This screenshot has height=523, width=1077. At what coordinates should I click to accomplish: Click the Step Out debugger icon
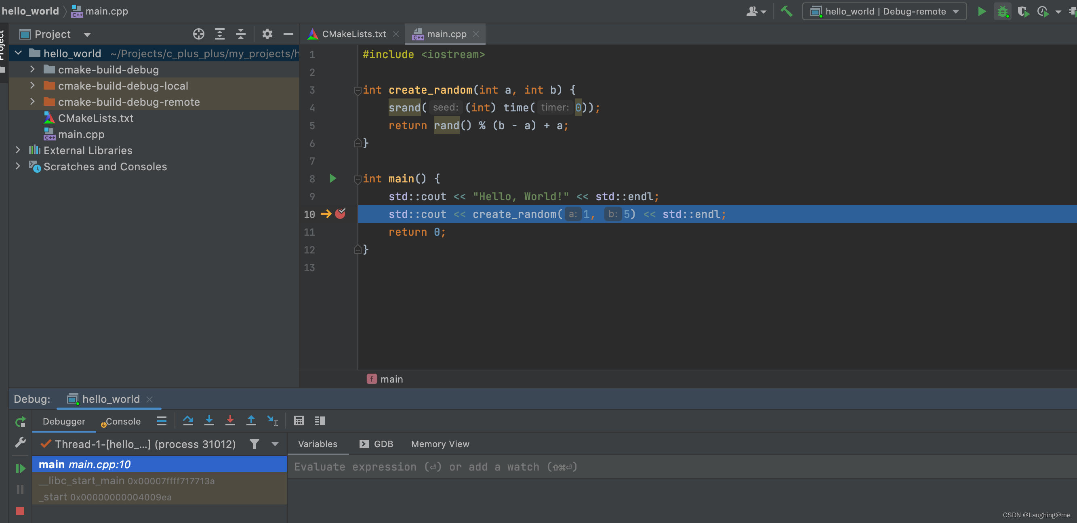click(x=251, y=421)
